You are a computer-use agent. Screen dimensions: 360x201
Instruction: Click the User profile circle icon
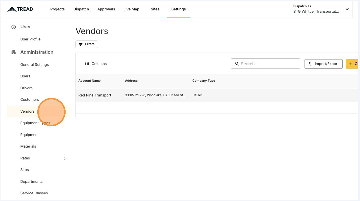[x=14, y=27]
